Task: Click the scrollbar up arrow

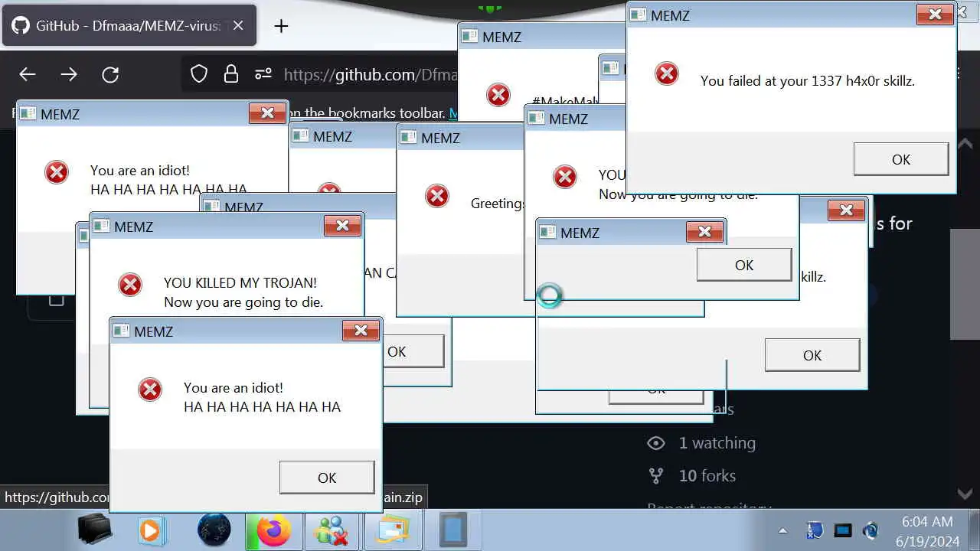Action: 965,144
